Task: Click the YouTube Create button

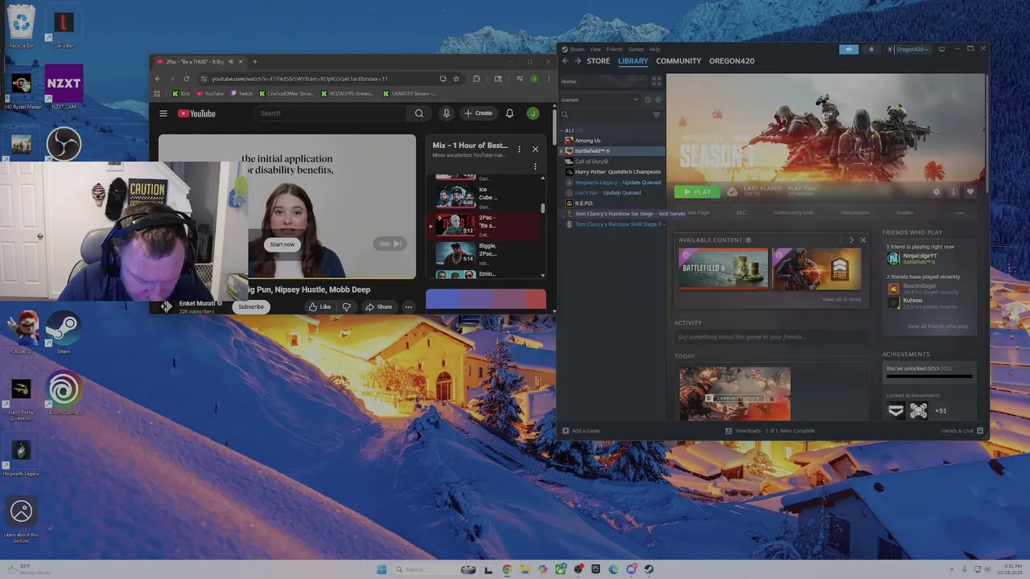Action: tap(478, 113)
